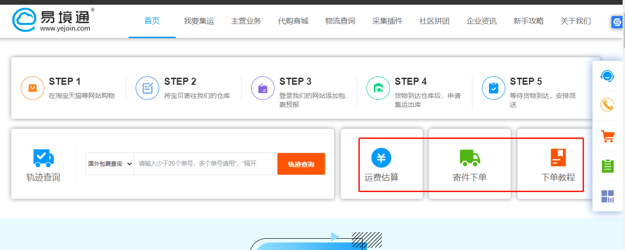Open the 下单教程 link
Viewport: 625px width, 250px height.
(558, 177)
